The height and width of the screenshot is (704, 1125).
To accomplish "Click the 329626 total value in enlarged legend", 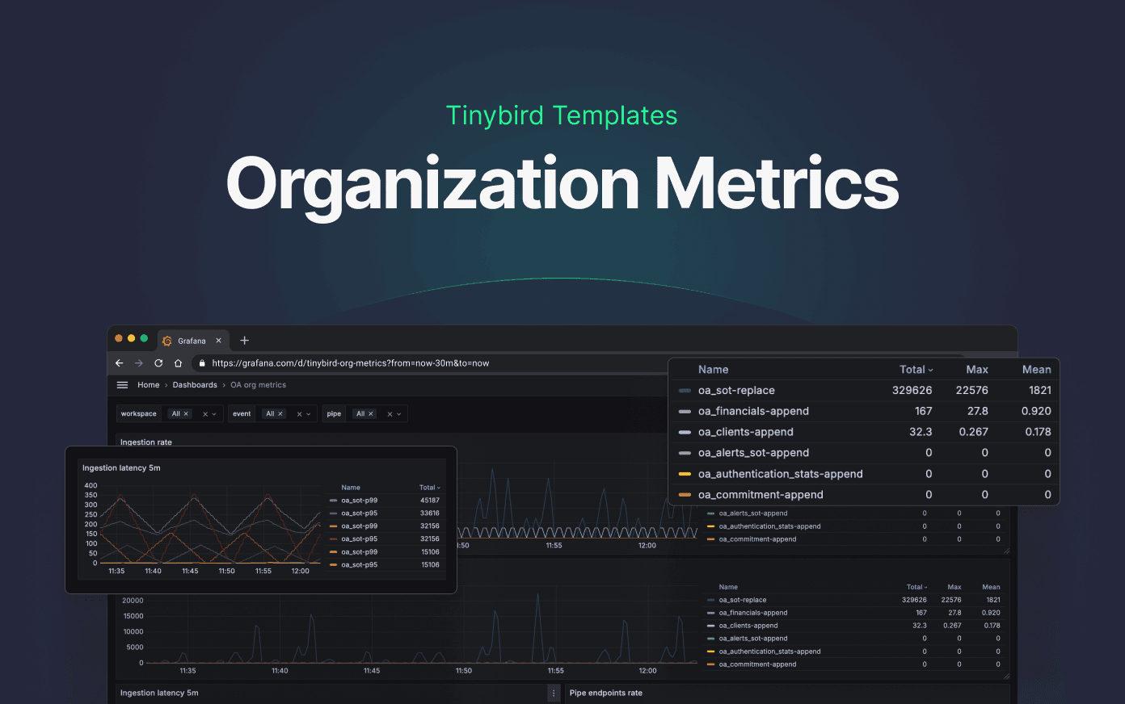I will (912, 391).
